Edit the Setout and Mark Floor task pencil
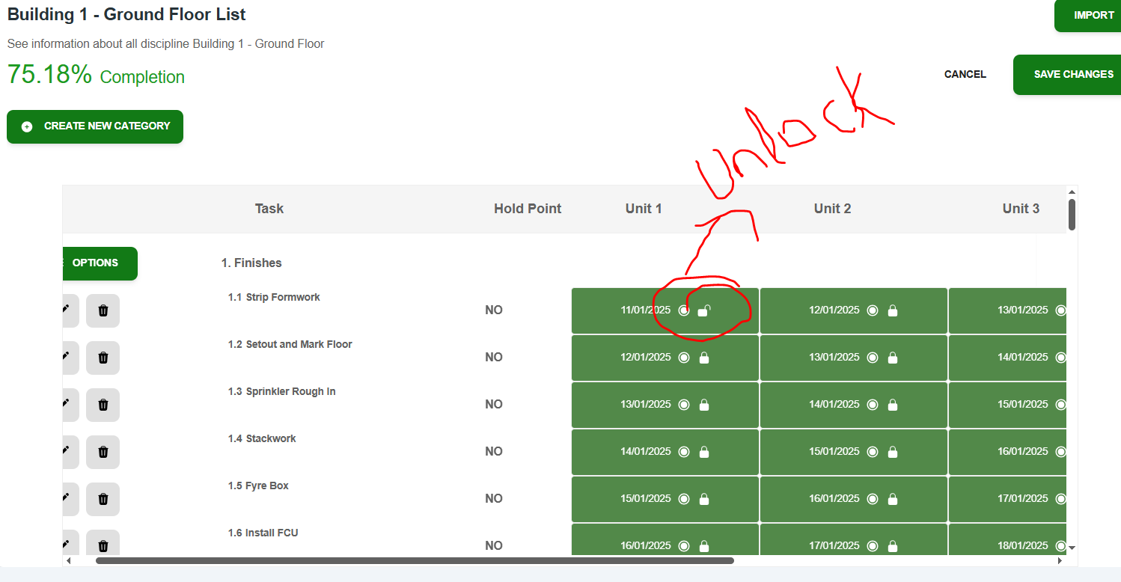1121x582 pixels. click(66, 357)
